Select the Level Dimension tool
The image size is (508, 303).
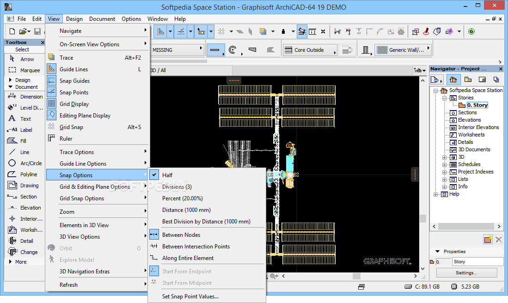point(24,108)
